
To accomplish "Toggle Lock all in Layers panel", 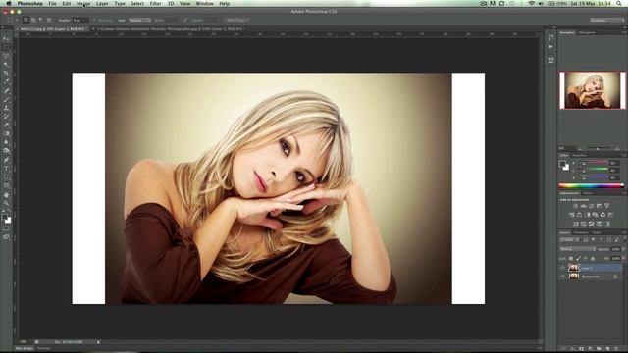I will [x=593, y=259].
